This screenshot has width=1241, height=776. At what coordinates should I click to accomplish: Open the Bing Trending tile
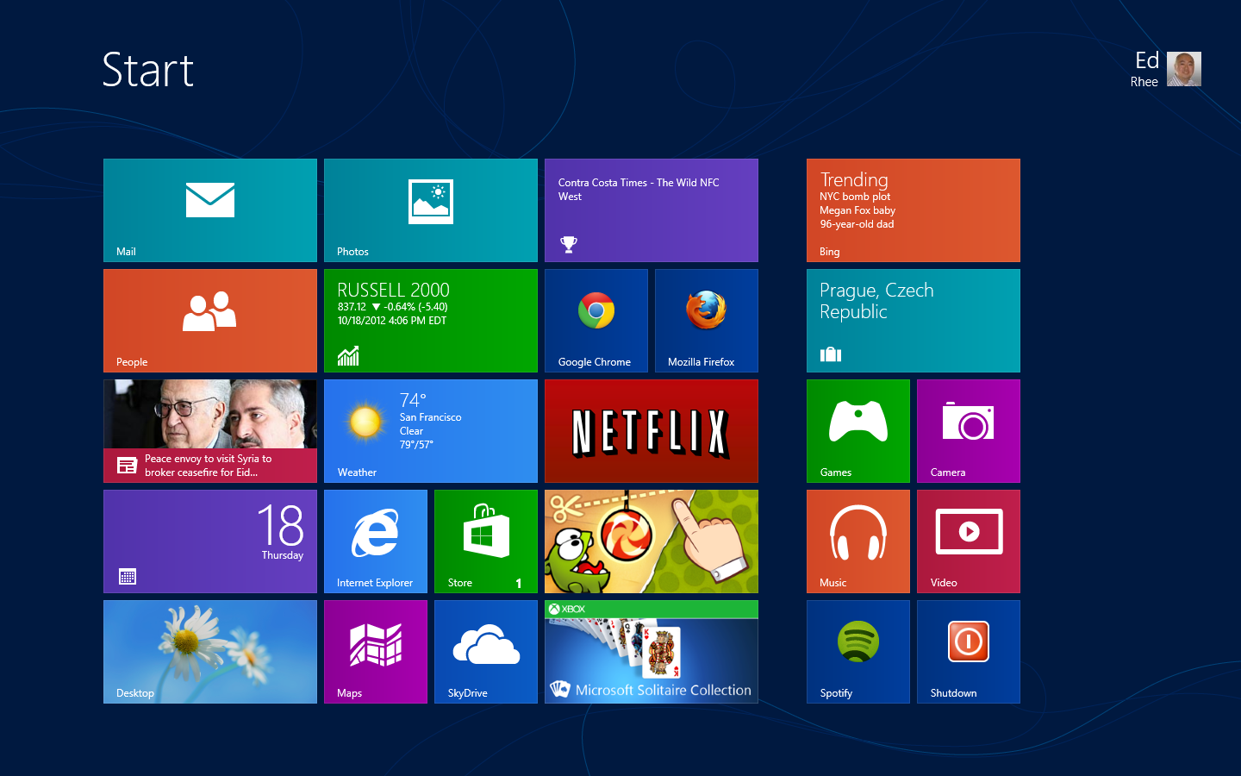[x=914, y=210]
